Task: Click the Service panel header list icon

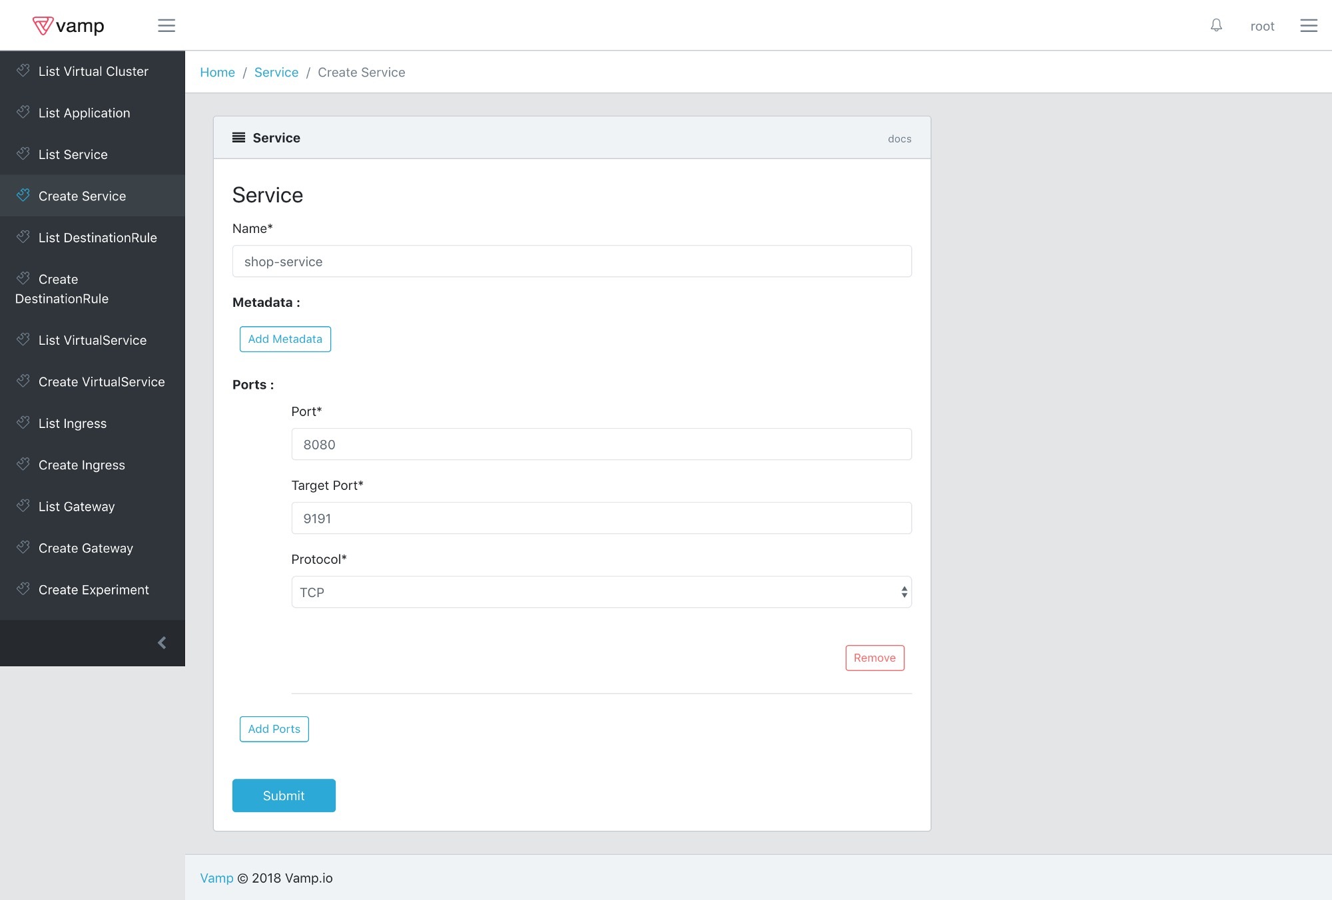Action: (x=238, y=138)
